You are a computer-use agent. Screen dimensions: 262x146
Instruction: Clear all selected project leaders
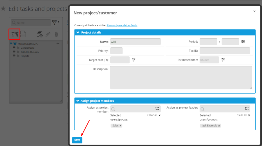point(243,115)
